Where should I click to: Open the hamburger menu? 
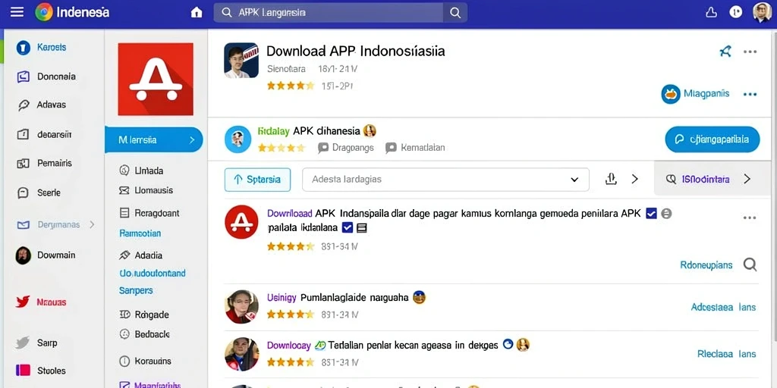coord(17,12)
